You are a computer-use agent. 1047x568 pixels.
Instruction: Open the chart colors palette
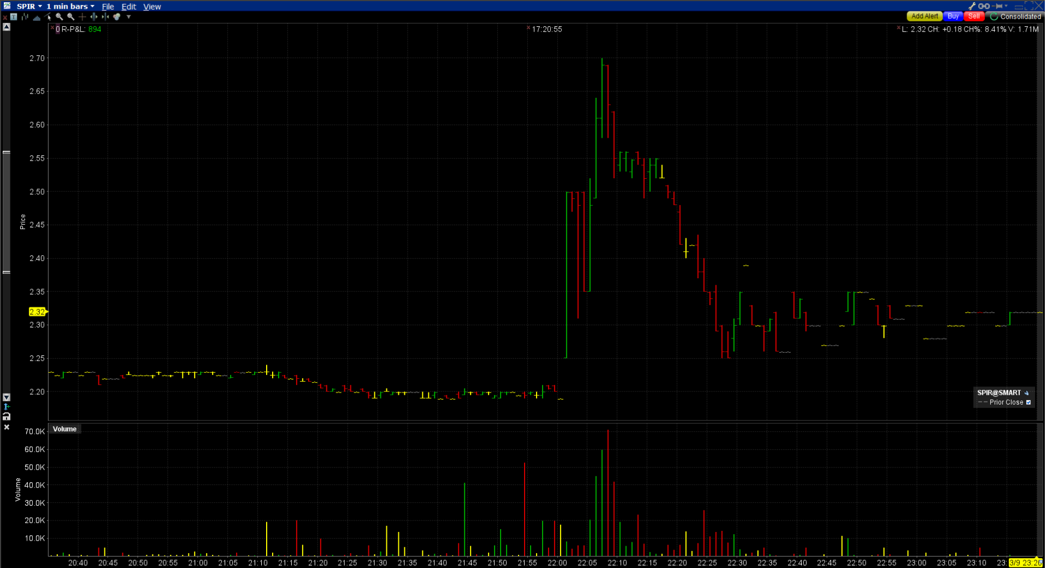click(117, 17)
